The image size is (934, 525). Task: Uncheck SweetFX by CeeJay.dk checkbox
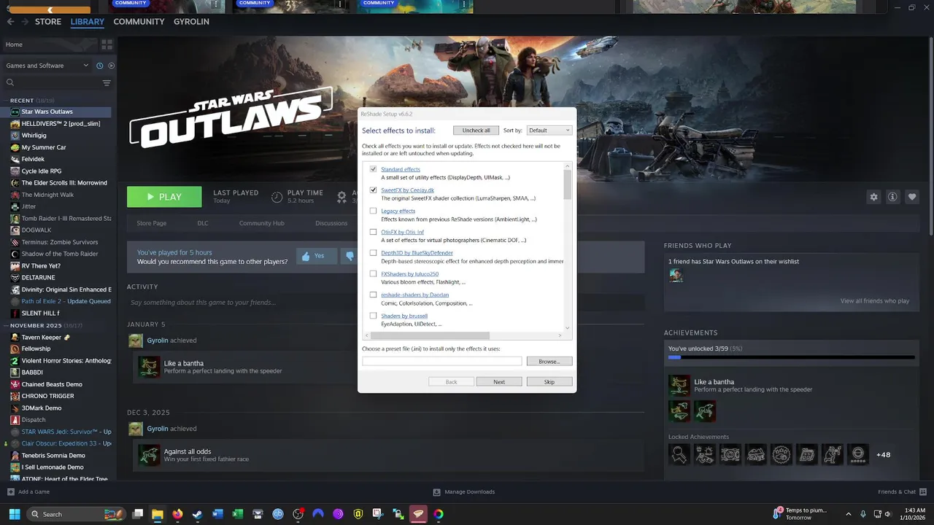(373, 190)
